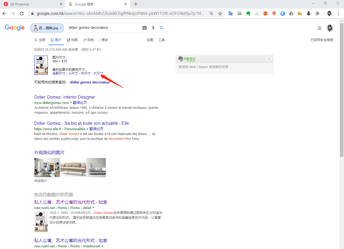Go to the Google homepage logo
Image resolution: width=344 pixels, height=249 pixels.
pos(15,28)
